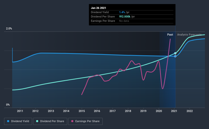Click the 2015 x-axis label
The width and height of the screenshot is (209, 129).
coord(82,111)
